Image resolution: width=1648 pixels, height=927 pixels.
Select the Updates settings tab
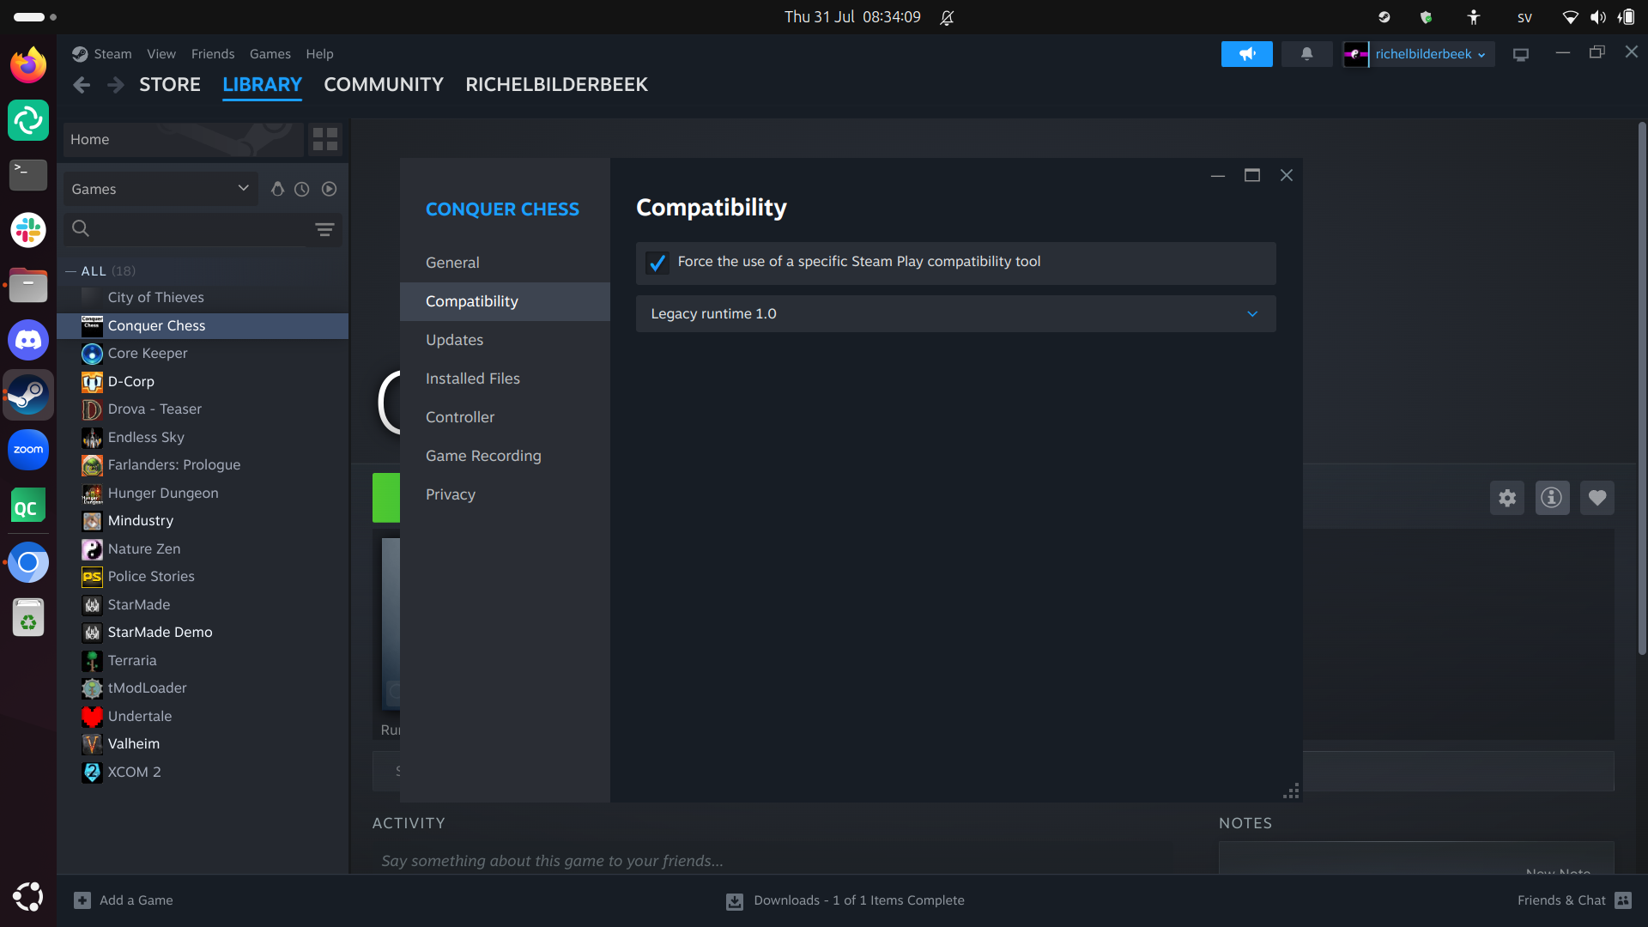(505, 340)
